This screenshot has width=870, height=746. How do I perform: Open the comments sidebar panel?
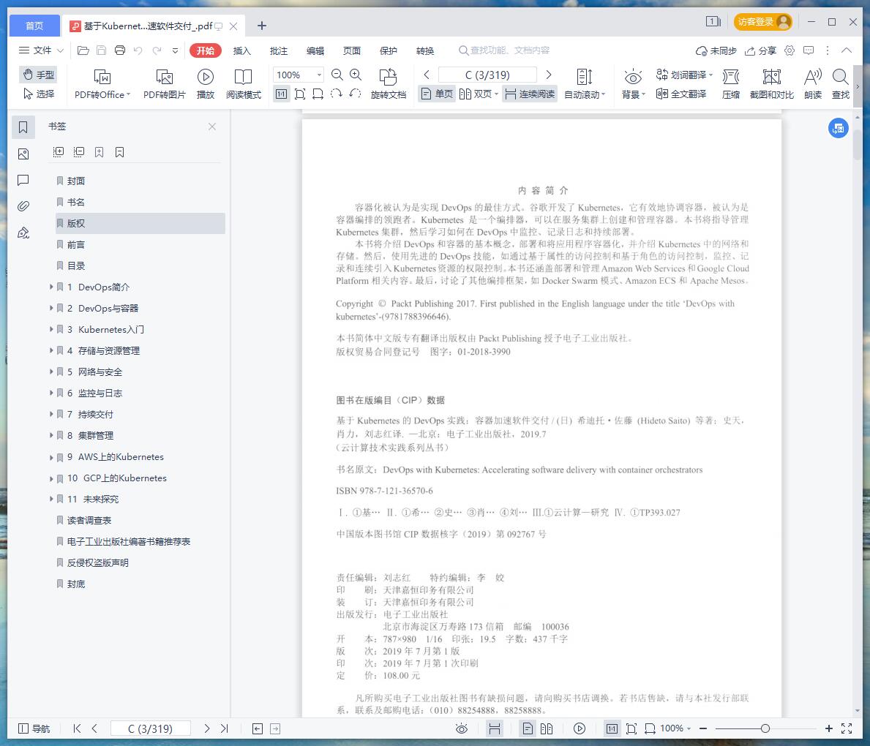pos(23,180)
